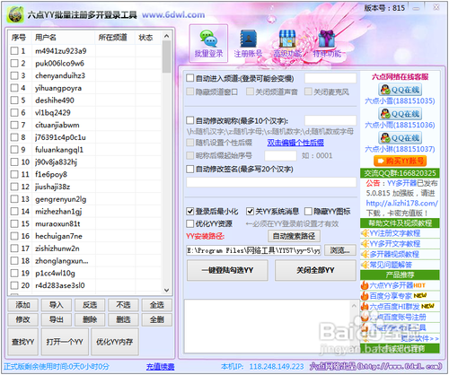Switch to the 特殊功能 tab
The height and width of the screenshot is (375, 449).
327,44
